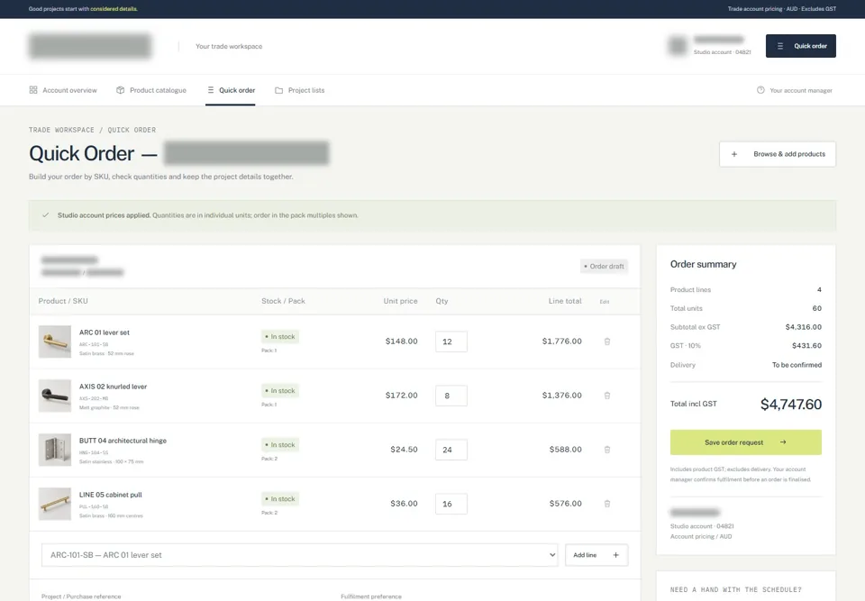Click the $1,376.00 line total
This screenshot has height=601, width=865.
pos(561,396)
